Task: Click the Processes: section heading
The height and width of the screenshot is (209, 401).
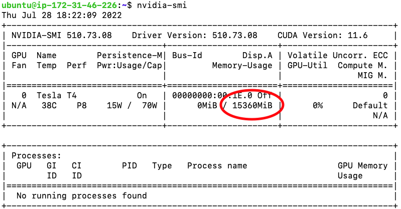Action: coord(36,156)
